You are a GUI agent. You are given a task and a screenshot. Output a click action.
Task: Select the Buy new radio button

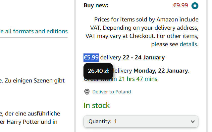195,6
